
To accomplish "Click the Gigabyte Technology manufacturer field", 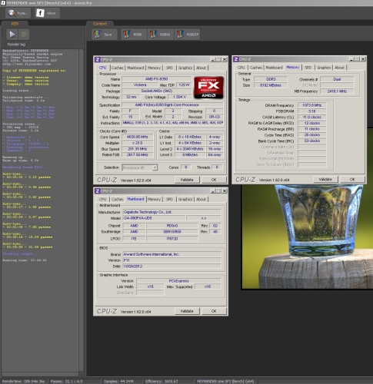I will tap(172, 212).
